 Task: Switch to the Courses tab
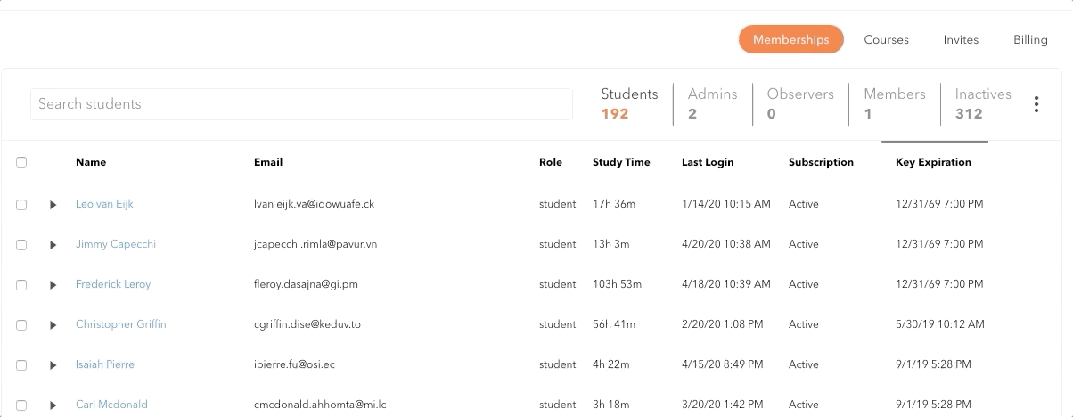click(x=886, y=39)
